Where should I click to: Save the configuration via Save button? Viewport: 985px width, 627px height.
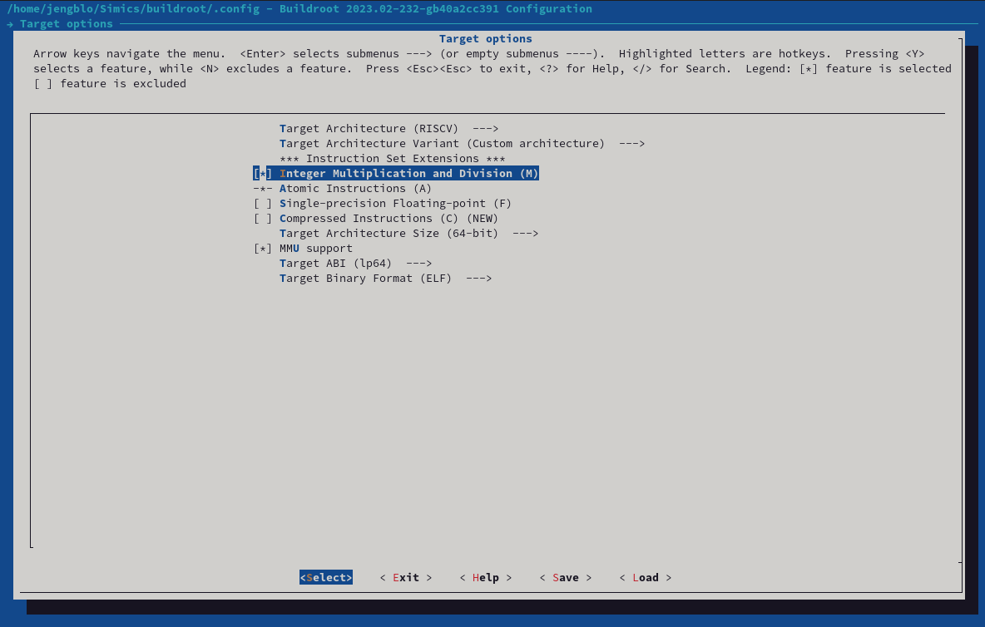(565, 578)
